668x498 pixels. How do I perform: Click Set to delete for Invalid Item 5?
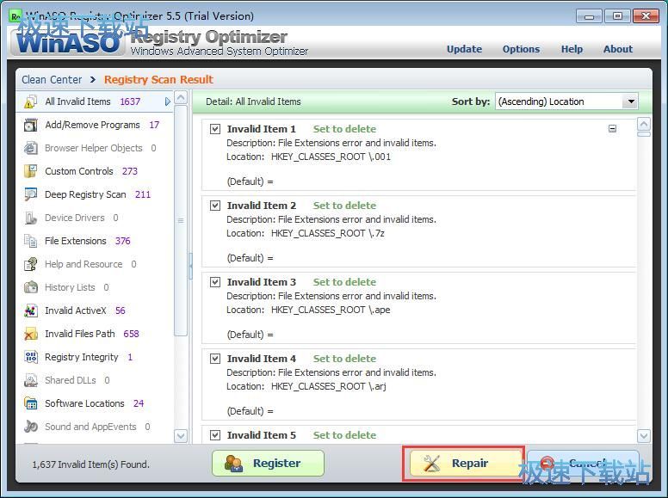(344, 435)
